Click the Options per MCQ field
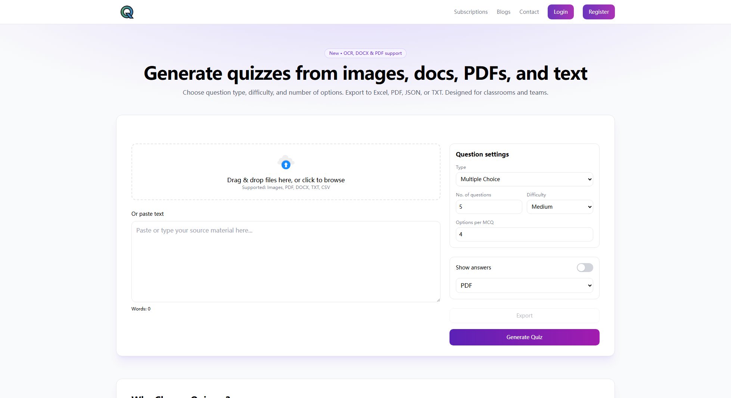Screen dimensions: 731x398 pos(524,234)
